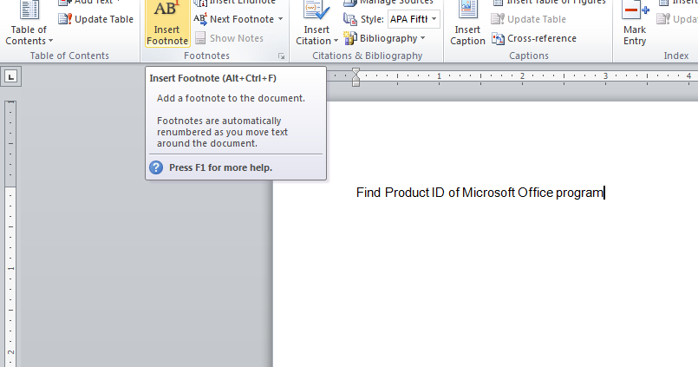This screenshot has width=698, height=367.
Task: Click the number 2 on the horizontal ruler
Action: [x=522, y=75]
